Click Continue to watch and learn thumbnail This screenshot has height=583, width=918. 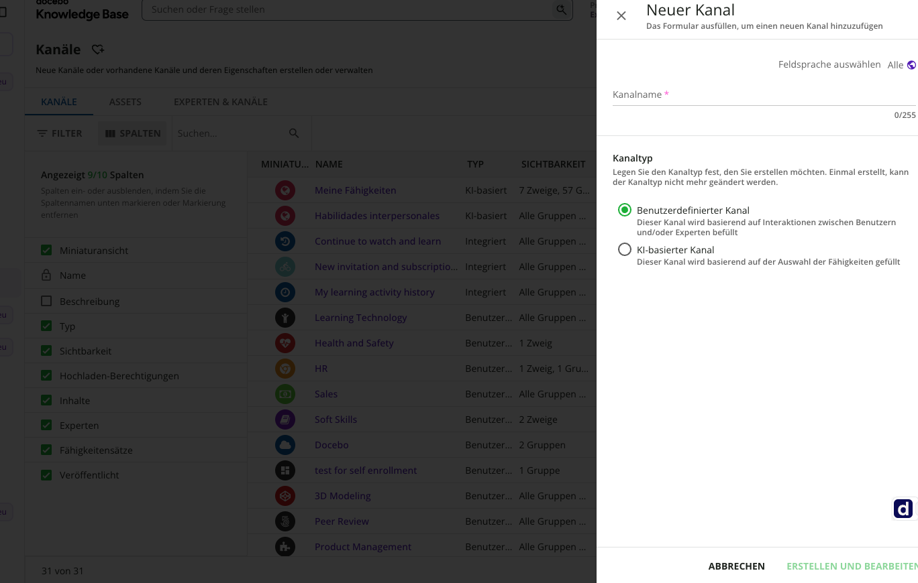(285, 241)
